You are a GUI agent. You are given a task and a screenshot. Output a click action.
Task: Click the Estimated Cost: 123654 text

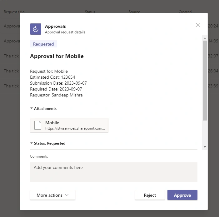click(52, 77)
